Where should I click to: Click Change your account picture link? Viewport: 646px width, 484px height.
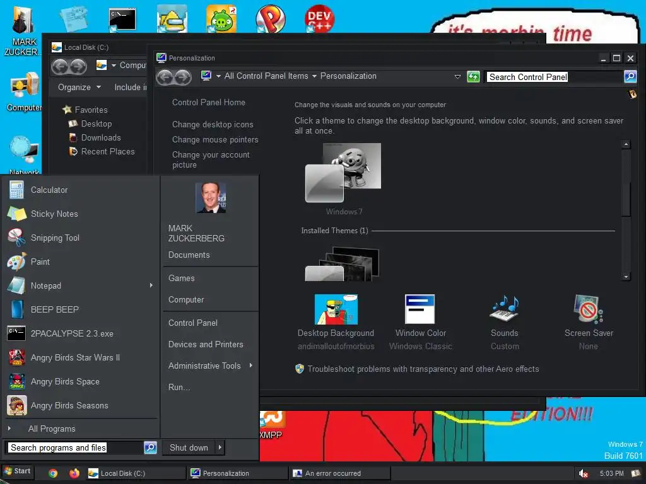click(x=211, y=159)
